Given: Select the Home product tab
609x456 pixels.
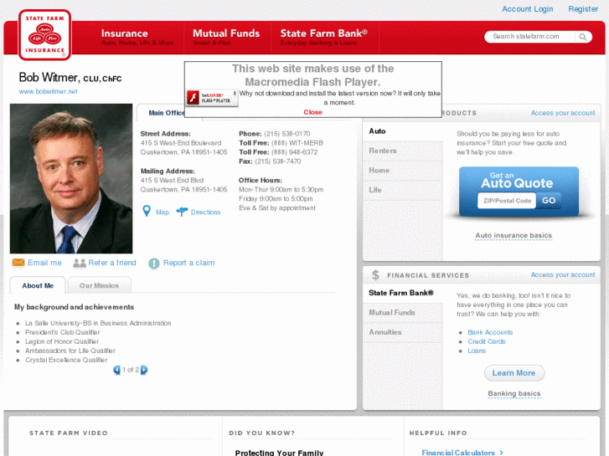Looking at the screenshot, I should point(403,171).
